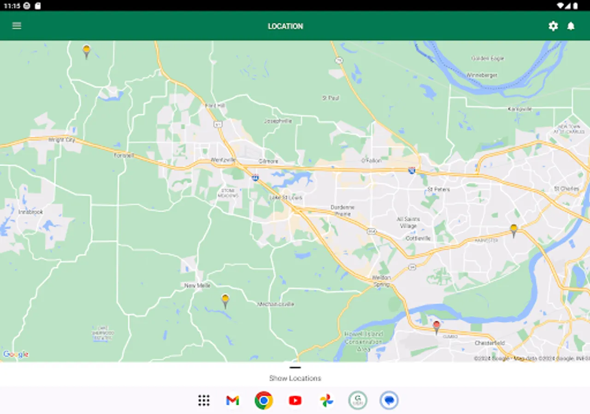Select the yellow marker near Harvester
Image resolution: width=590 pixels, height=414 pixels.
pos(513,228)
